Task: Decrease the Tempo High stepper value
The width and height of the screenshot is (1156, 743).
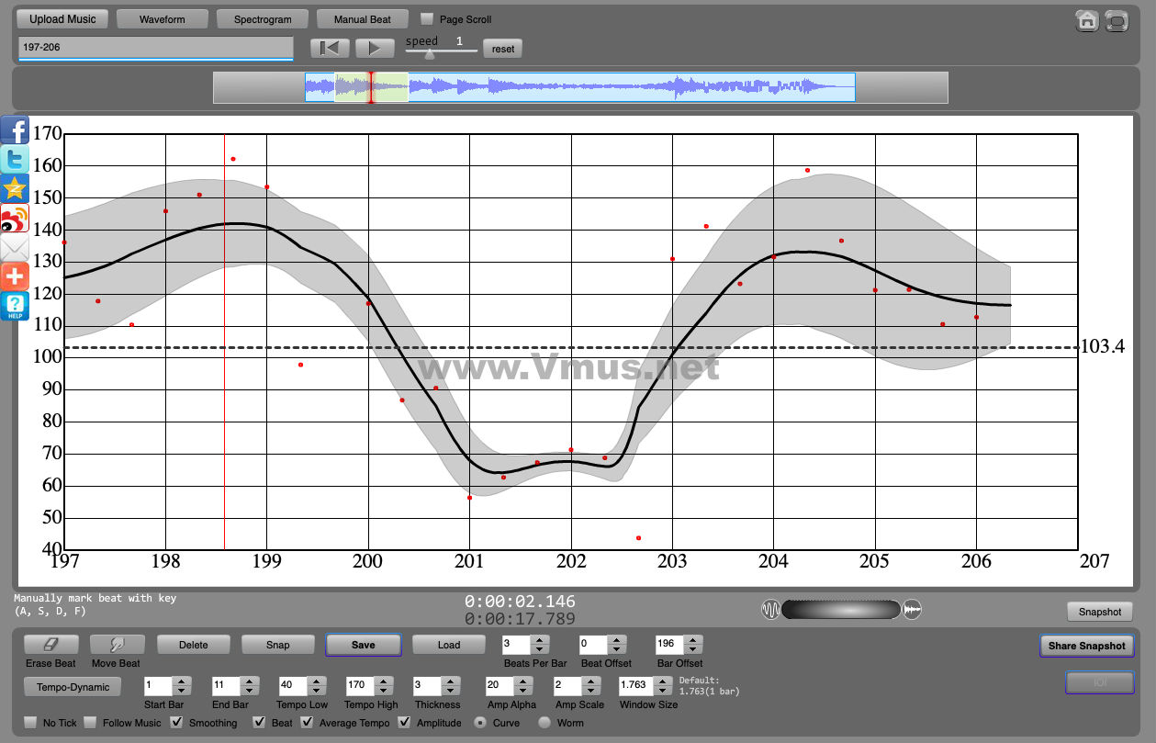Action: coord(385,690)
